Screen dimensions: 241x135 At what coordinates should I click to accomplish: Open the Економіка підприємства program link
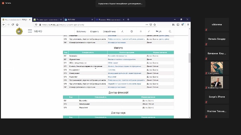117,56
